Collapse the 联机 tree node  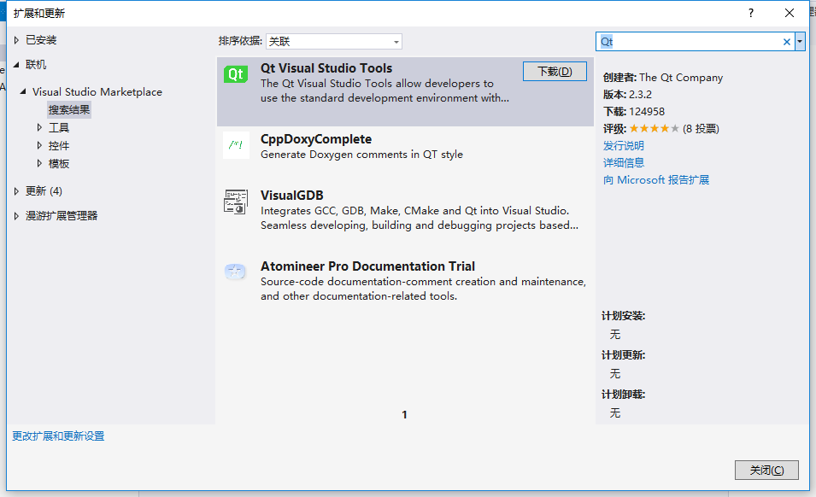coord(16,64)
